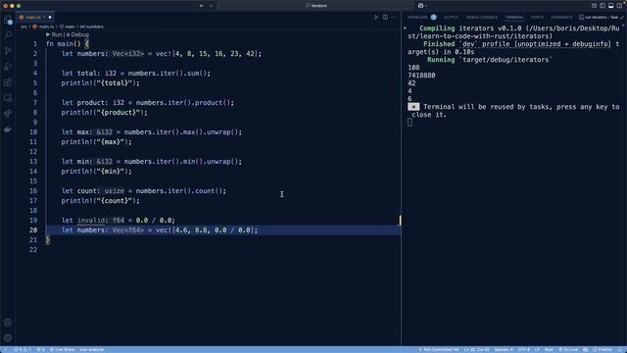Open the Search view in activity bar
Screen dimensions: 627x353
pyautogui.click(x=8, y=35)
